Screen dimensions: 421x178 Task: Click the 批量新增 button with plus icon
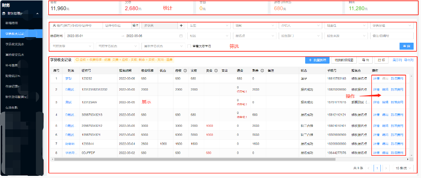pyautogui.click(x=317, y=60)
